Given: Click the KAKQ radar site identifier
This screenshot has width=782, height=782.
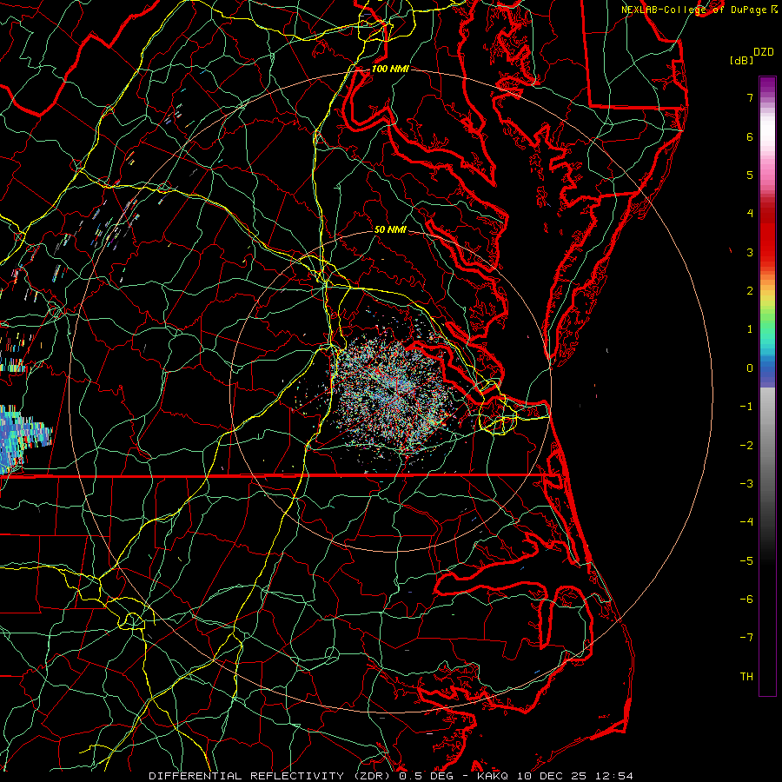Looking at the screenshot, I should [493, 776].
